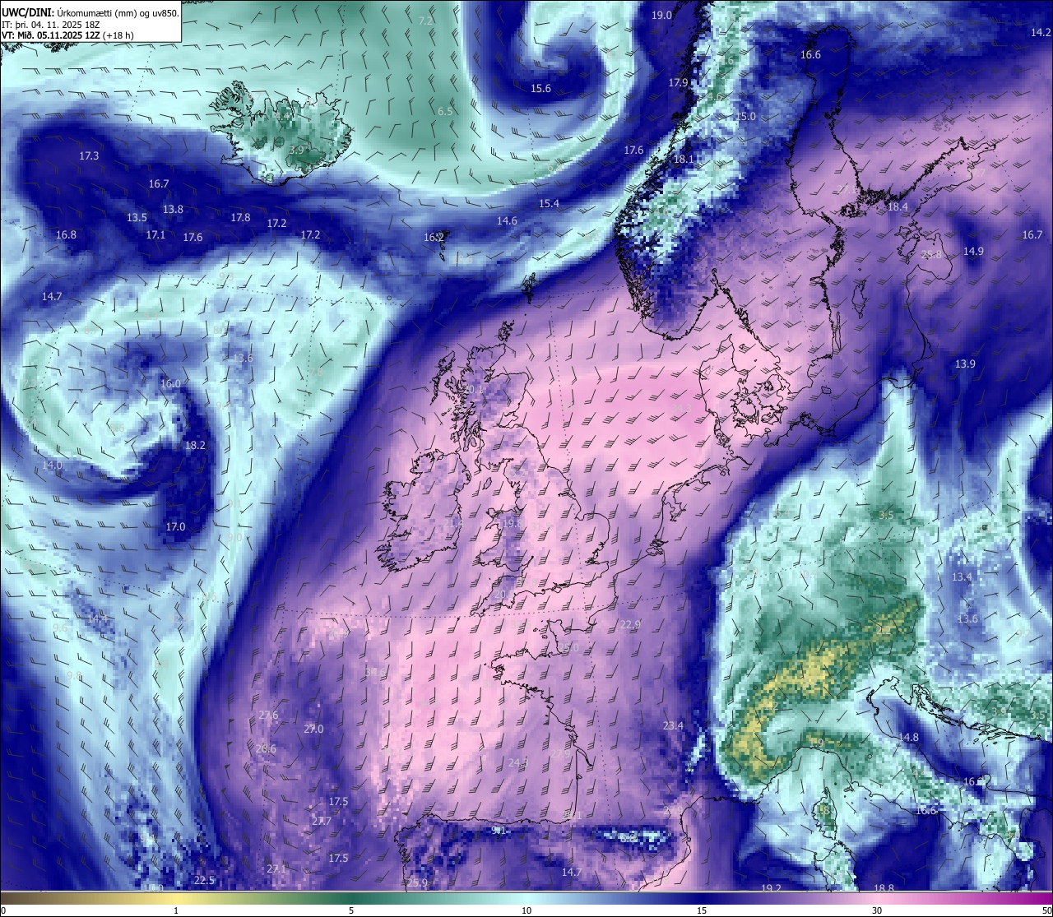This screenshot has height=917, width=1053.
Task: Click the 27.6 value off Iberia
Action: tap(268, 716)
